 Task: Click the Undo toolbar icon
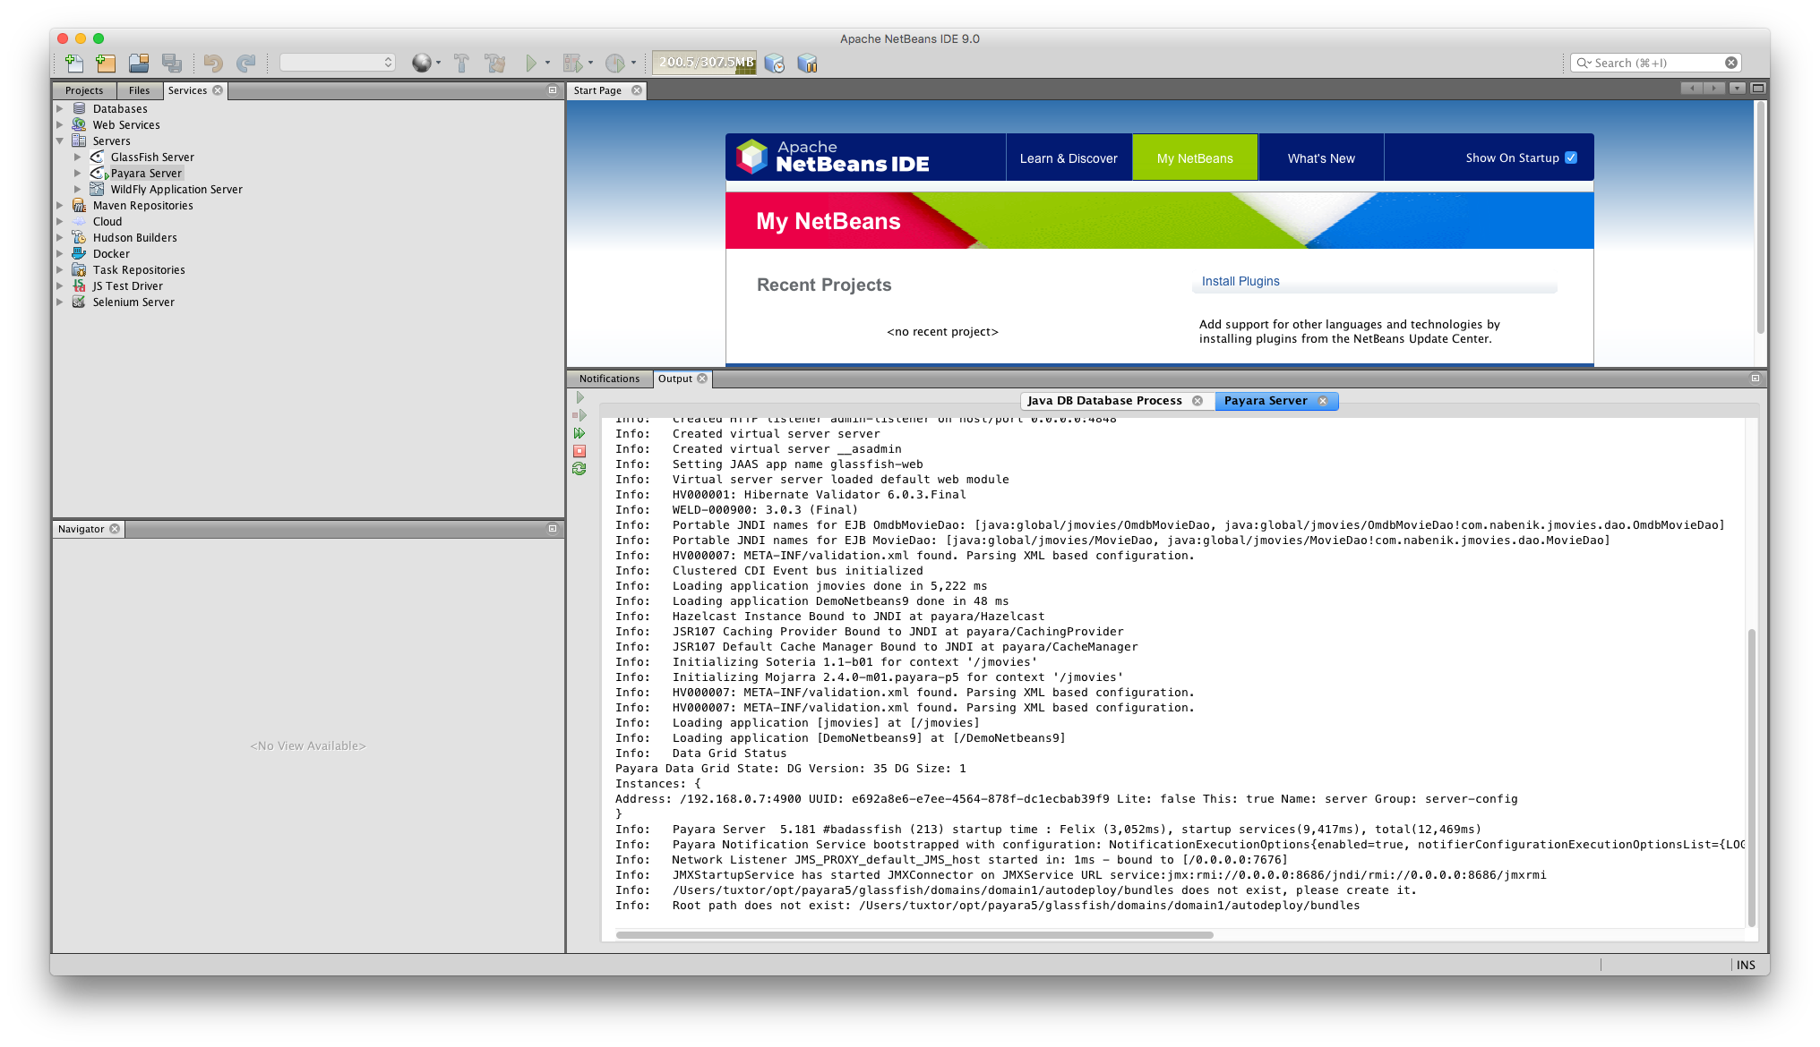coord(214,63)
